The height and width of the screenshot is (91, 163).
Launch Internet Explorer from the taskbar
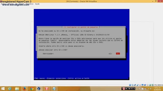coord(10,89)
